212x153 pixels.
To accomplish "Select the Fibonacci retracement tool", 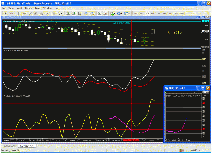I will [x=42, y=13].
